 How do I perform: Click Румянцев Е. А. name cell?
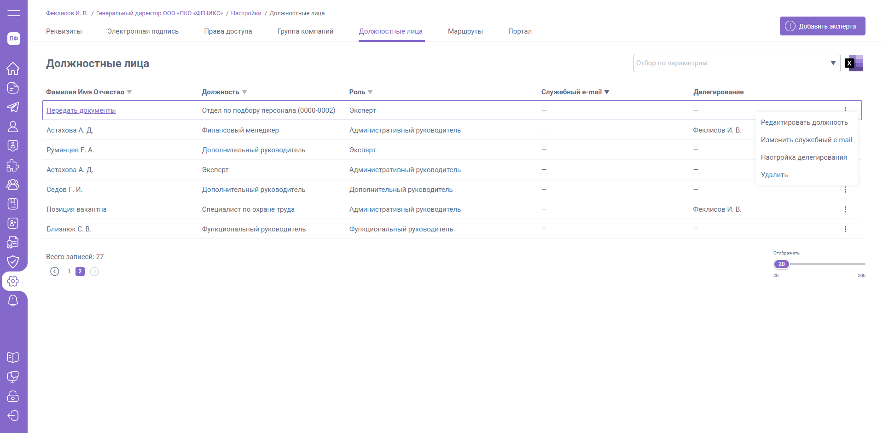pos(70,150)
